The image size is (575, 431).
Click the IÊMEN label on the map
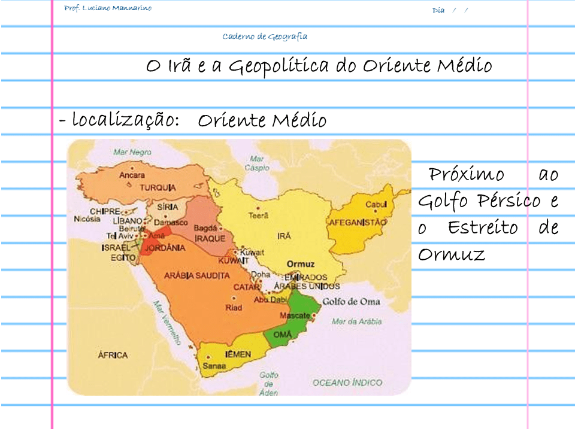[238, 354]
